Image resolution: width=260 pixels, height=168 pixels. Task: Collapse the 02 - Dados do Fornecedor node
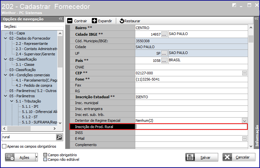(x=6, y=38)
